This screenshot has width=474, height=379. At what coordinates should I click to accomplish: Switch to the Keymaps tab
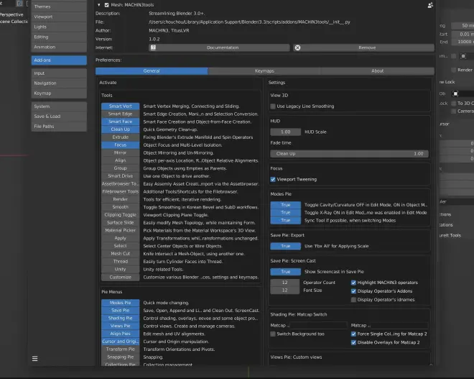[264, 71]
